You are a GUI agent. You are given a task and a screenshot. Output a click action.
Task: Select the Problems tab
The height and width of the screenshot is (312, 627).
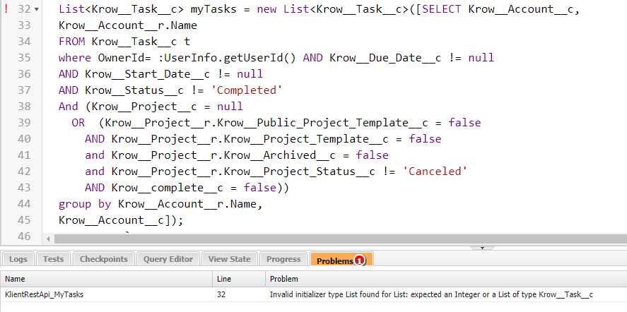point(335,260)
